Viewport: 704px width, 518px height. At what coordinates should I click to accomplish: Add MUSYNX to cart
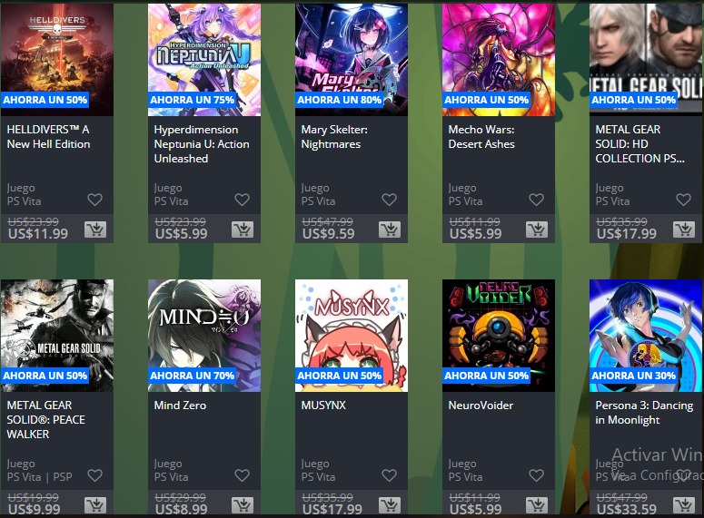click(390, 505)
